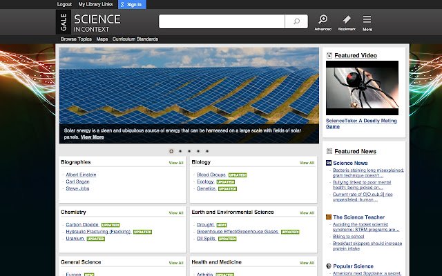Open Curriculum Standards
The height and width of the screenshot is (276, 442).
click(x=135, y=39)
